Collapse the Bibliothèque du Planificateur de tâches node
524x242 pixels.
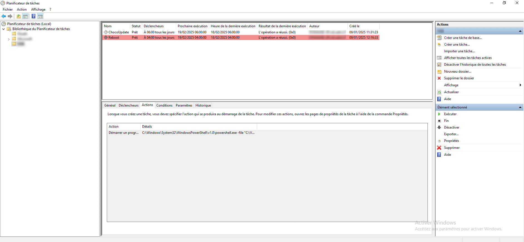[x=3, y=29]
